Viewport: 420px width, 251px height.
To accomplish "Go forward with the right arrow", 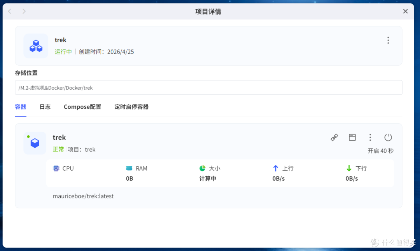I will tap(24, 11).
